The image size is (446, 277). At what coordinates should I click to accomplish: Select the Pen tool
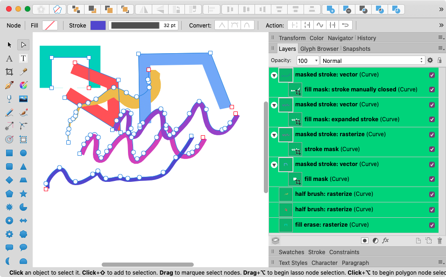coord(8,85)
